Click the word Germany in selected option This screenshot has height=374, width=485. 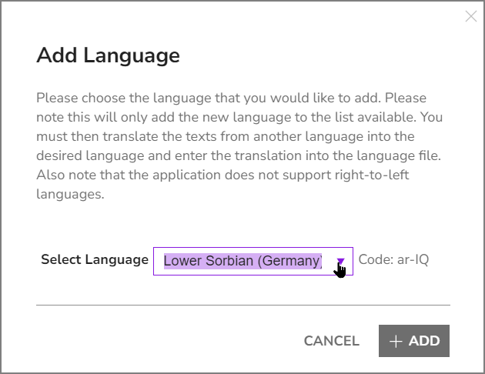[291, 261]
